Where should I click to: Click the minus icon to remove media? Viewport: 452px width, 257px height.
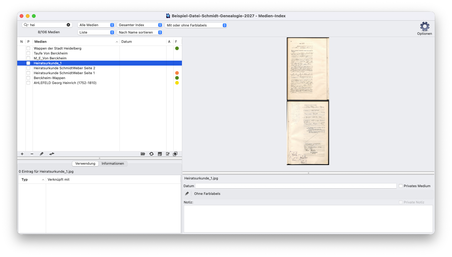tap(32, 154)
